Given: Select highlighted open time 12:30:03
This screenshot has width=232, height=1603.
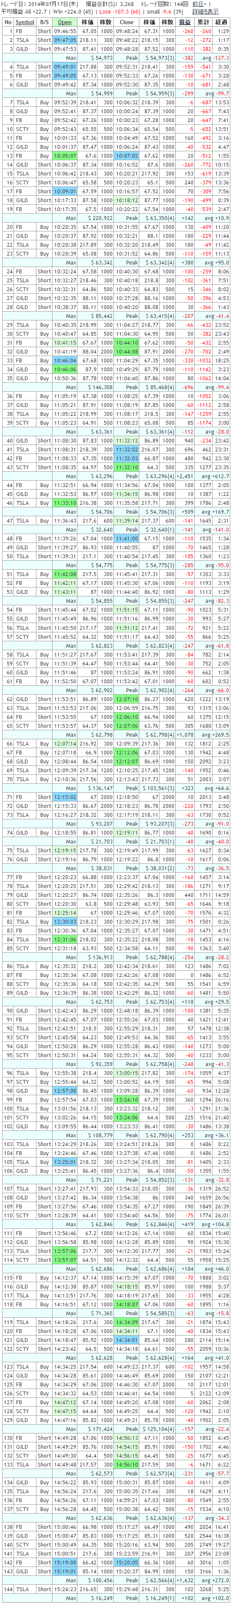Looking at the screenshot, I should (x=65, y=922).
